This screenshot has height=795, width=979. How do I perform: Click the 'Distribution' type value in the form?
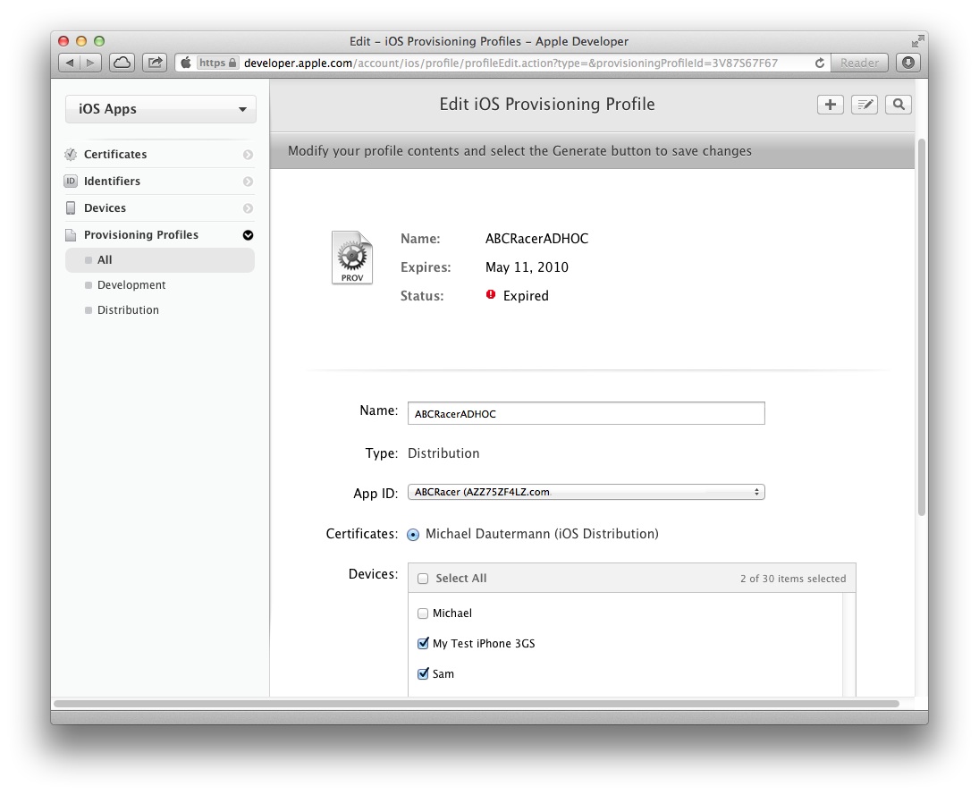[x=443, y=453]
